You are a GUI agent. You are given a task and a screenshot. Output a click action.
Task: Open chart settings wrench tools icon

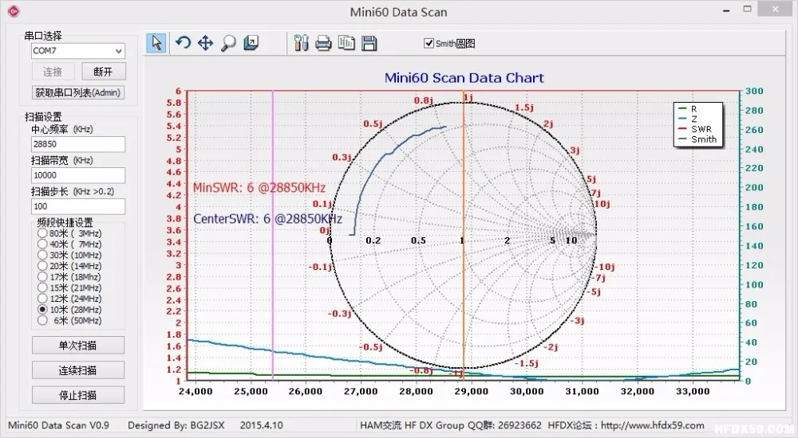tap(302, 43)
